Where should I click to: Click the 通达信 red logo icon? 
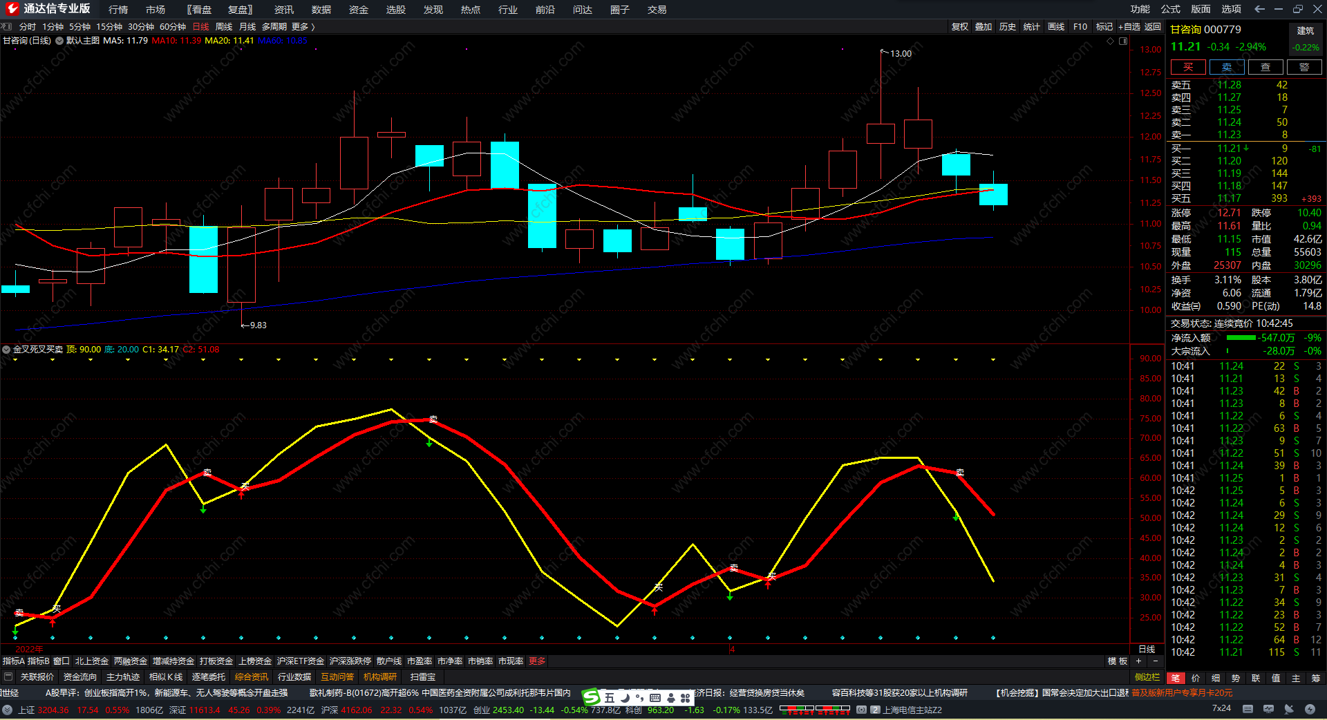(x=12, y=9)
